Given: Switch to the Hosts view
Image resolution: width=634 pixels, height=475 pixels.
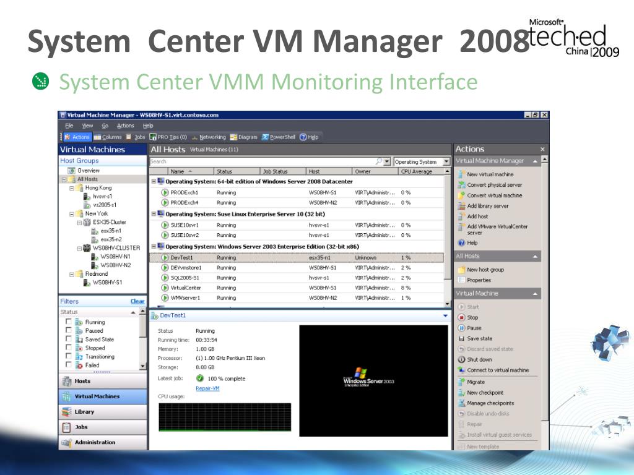Looking at the screenshot, I should click(103, 381).
